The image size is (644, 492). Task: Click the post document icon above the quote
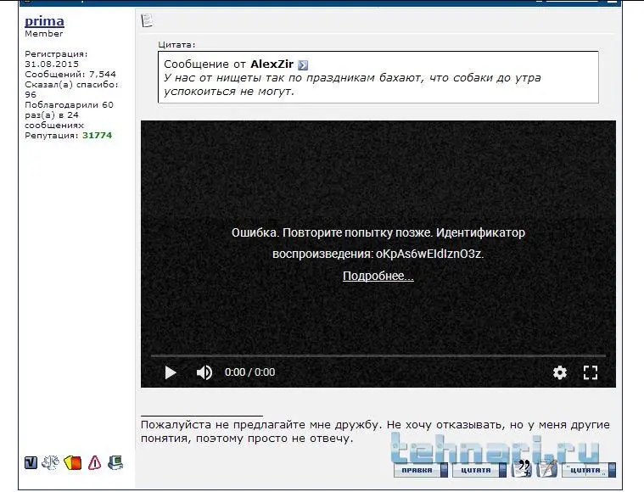click(x=147, y=20)
